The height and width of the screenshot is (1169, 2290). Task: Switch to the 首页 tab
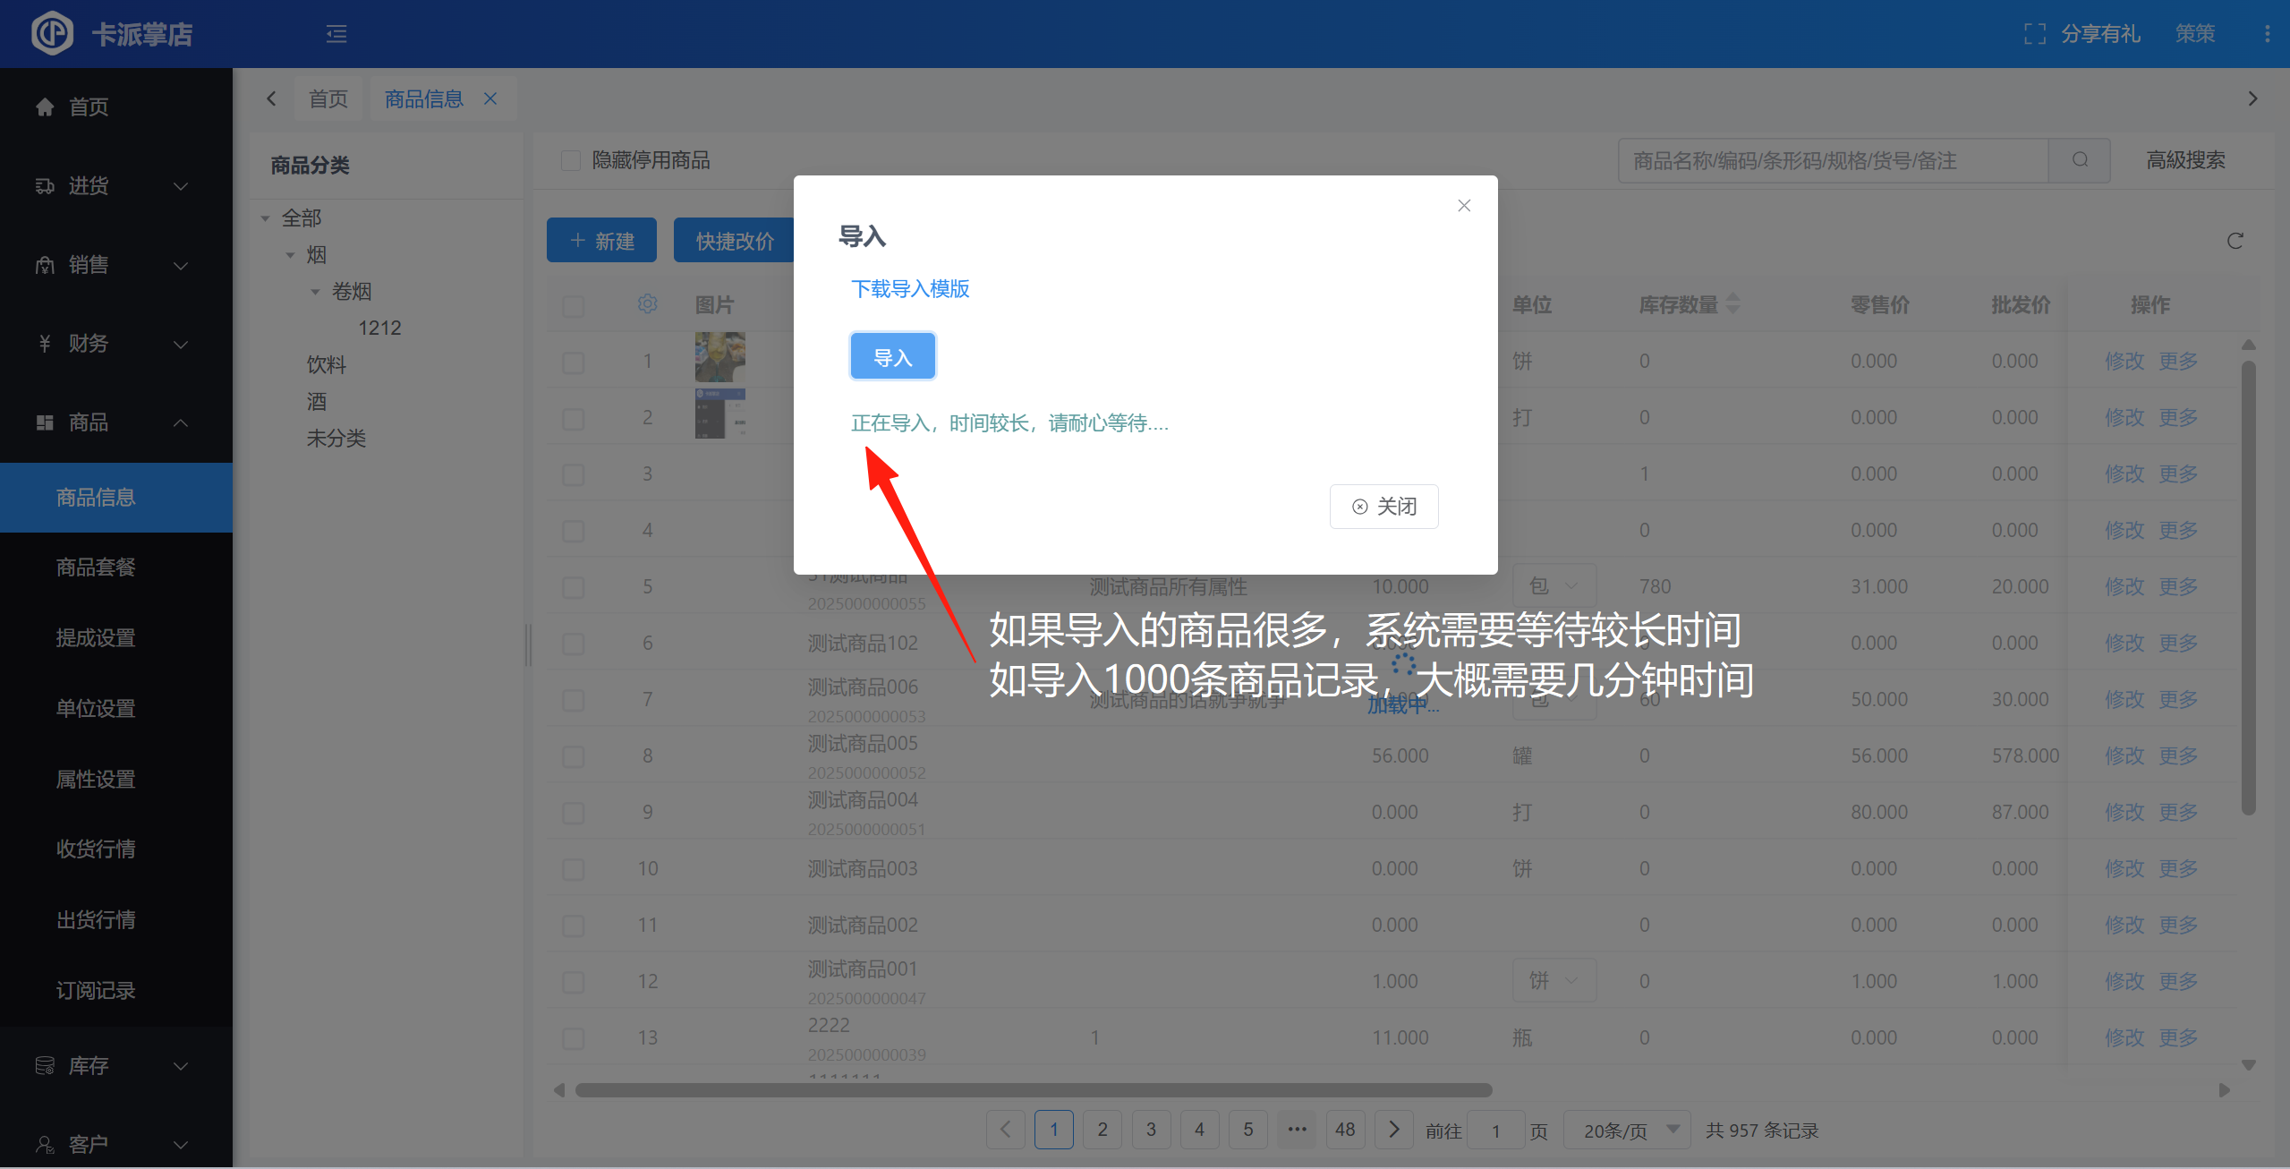tap(328, 98)
